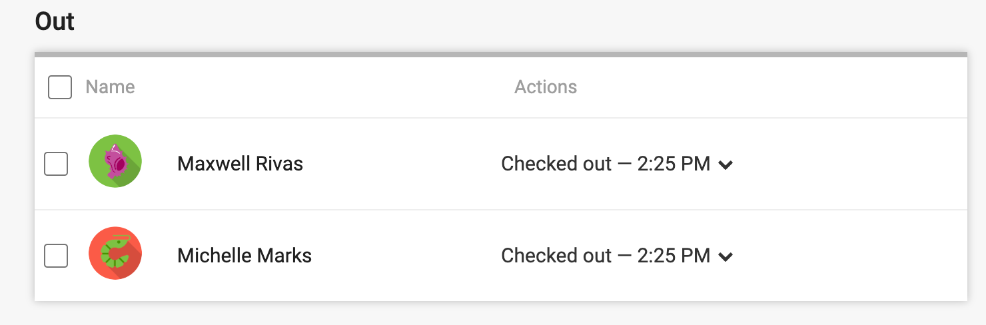Check the box for Maxwell Rivas

click(x=56, y=164)
